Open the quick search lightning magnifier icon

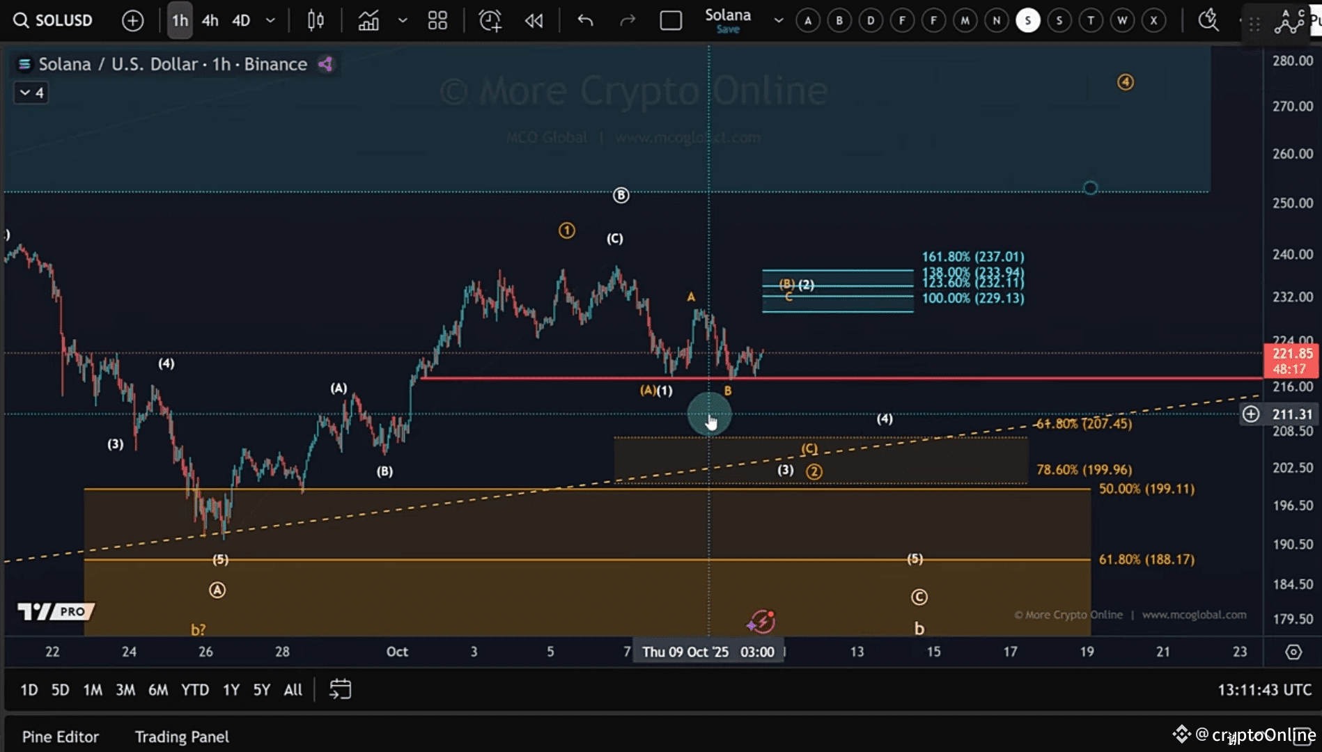[x=1208, y=19]
